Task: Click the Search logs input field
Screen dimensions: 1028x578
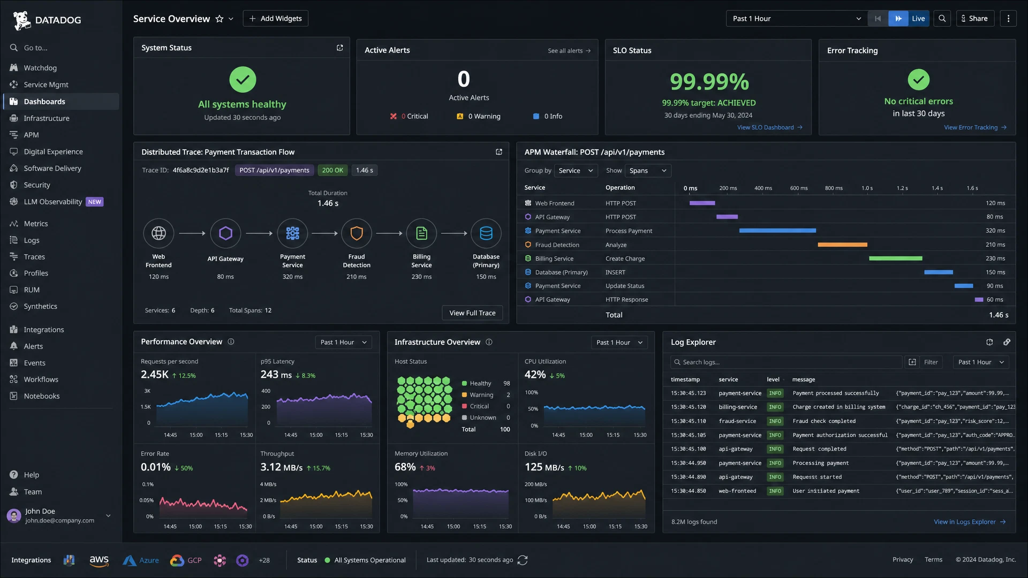Action: pos(786,362)
